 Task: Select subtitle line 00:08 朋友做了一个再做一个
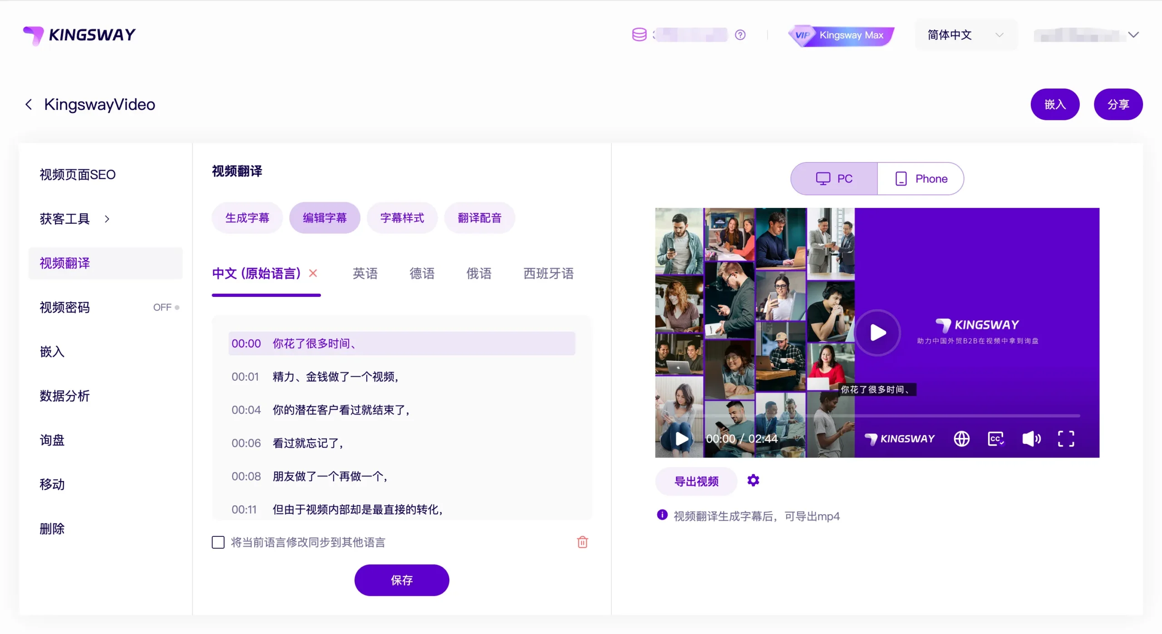[x=402, y=476]
